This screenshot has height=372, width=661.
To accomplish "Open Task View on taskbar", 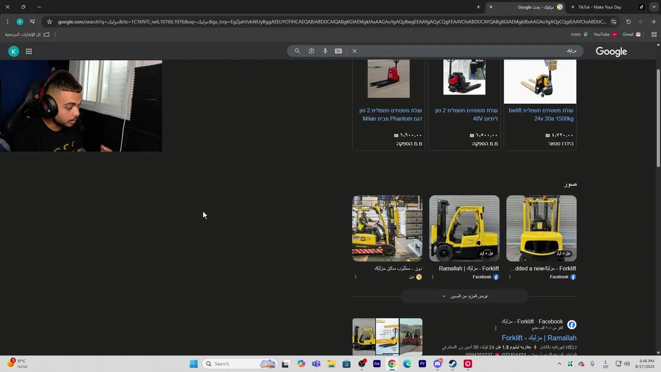I will [285, 364].
